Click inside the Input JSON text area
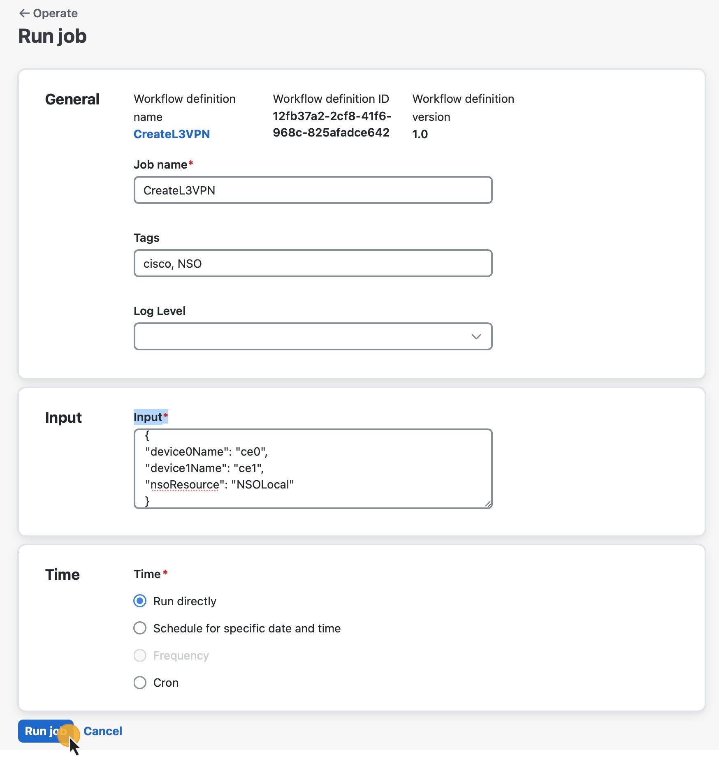The width and height of the screenshot is (719, 757). pyautogui.click(x=313, y=469)
